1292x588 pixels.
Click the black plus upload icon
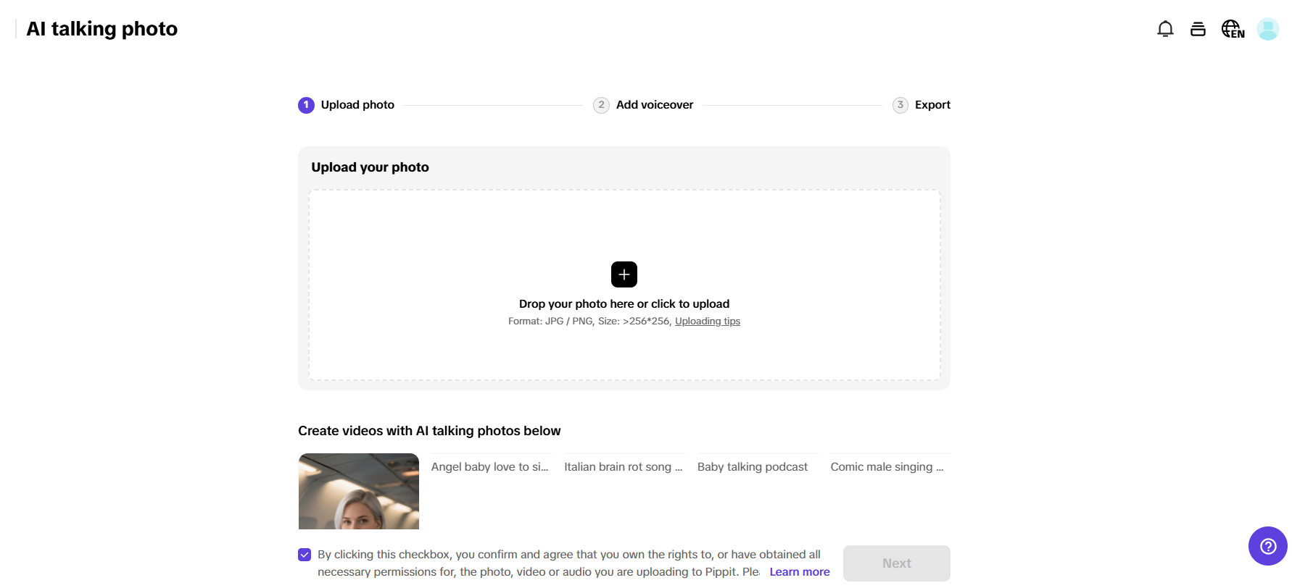(624, 274)
